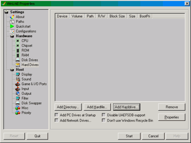
Task: Click Add Harddrive button
Action: [x=126, y=107]
